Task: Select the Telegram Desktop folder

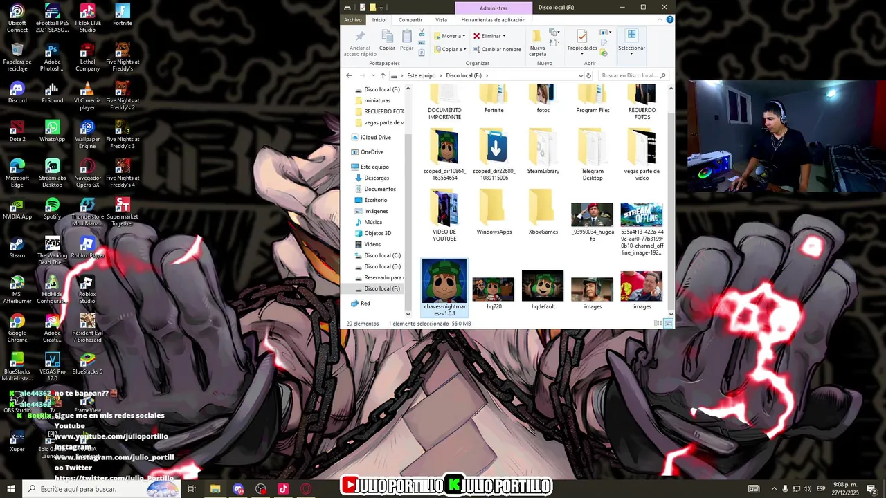Action: coord(592,154)
